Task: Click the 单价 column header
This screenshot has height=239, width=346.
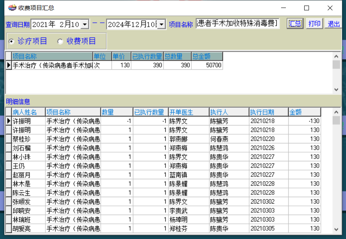Action: coord(121,56)
